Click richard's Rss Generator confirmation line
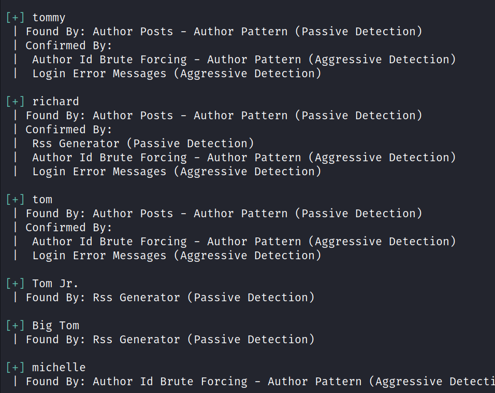 pyautogui.click(x=143, y=144)
